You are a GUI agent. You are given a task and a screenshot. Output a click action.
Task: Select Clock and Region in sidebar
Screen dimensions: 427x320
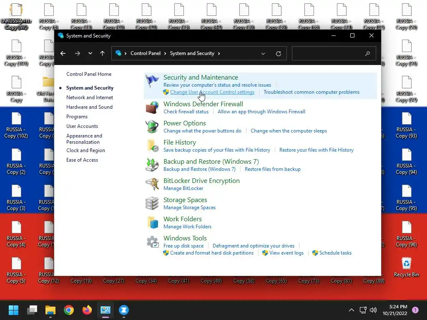click(85, 150)
